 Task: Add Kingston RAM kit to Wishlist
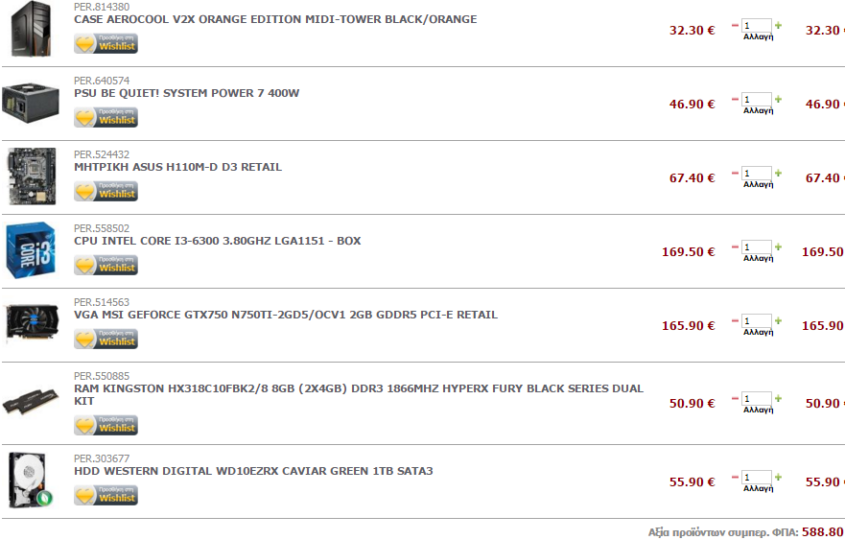(106, 425)
